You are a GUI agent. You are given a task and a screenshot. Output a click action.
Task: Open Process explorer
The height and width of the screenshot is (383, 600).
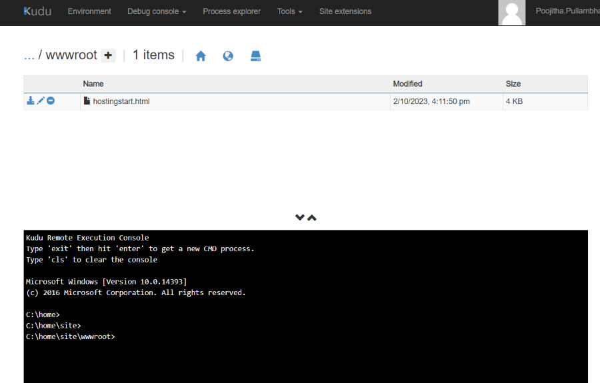point(231,11)
